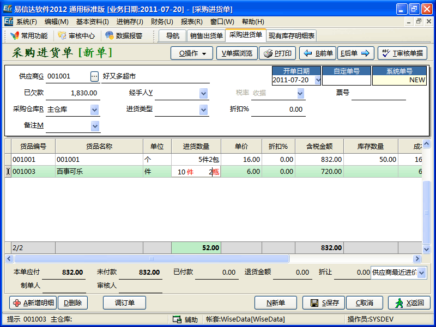436x327 pixels.
Task: Go to next document with E后单
Action: point(356,53)
